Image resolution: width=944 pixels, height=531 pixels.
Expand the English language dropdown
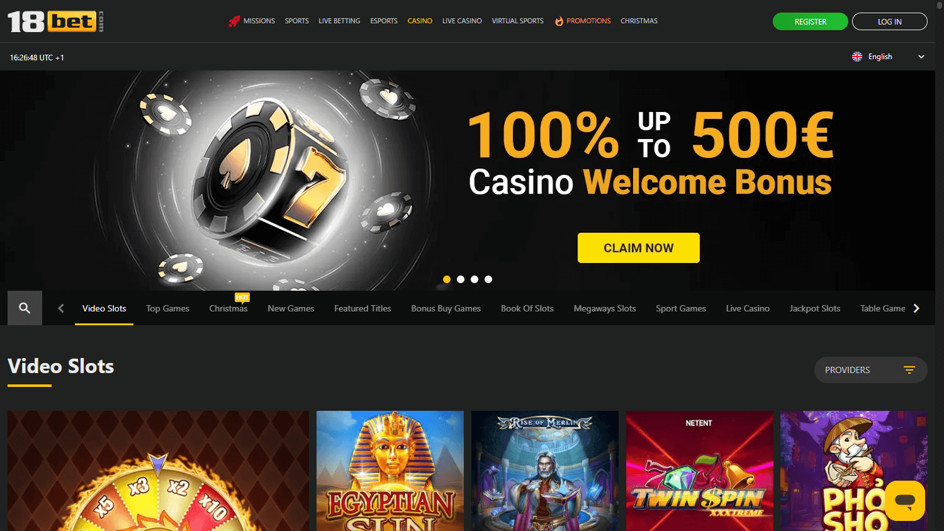(888, 57)
